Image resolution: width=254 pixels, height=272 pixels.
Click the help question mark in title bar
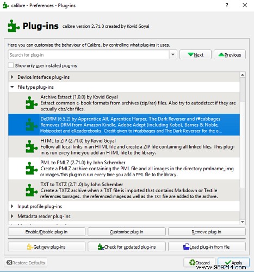click(227, 5)
